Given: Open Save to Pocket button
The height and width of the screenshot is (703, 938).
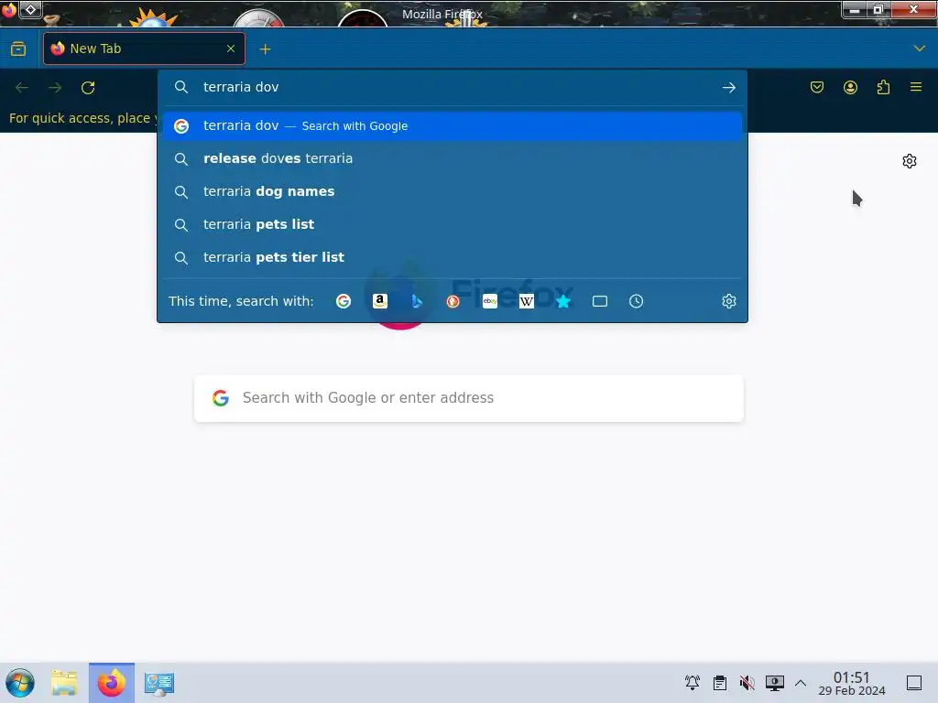Looking at the screenshot, I should pos(816,88).
